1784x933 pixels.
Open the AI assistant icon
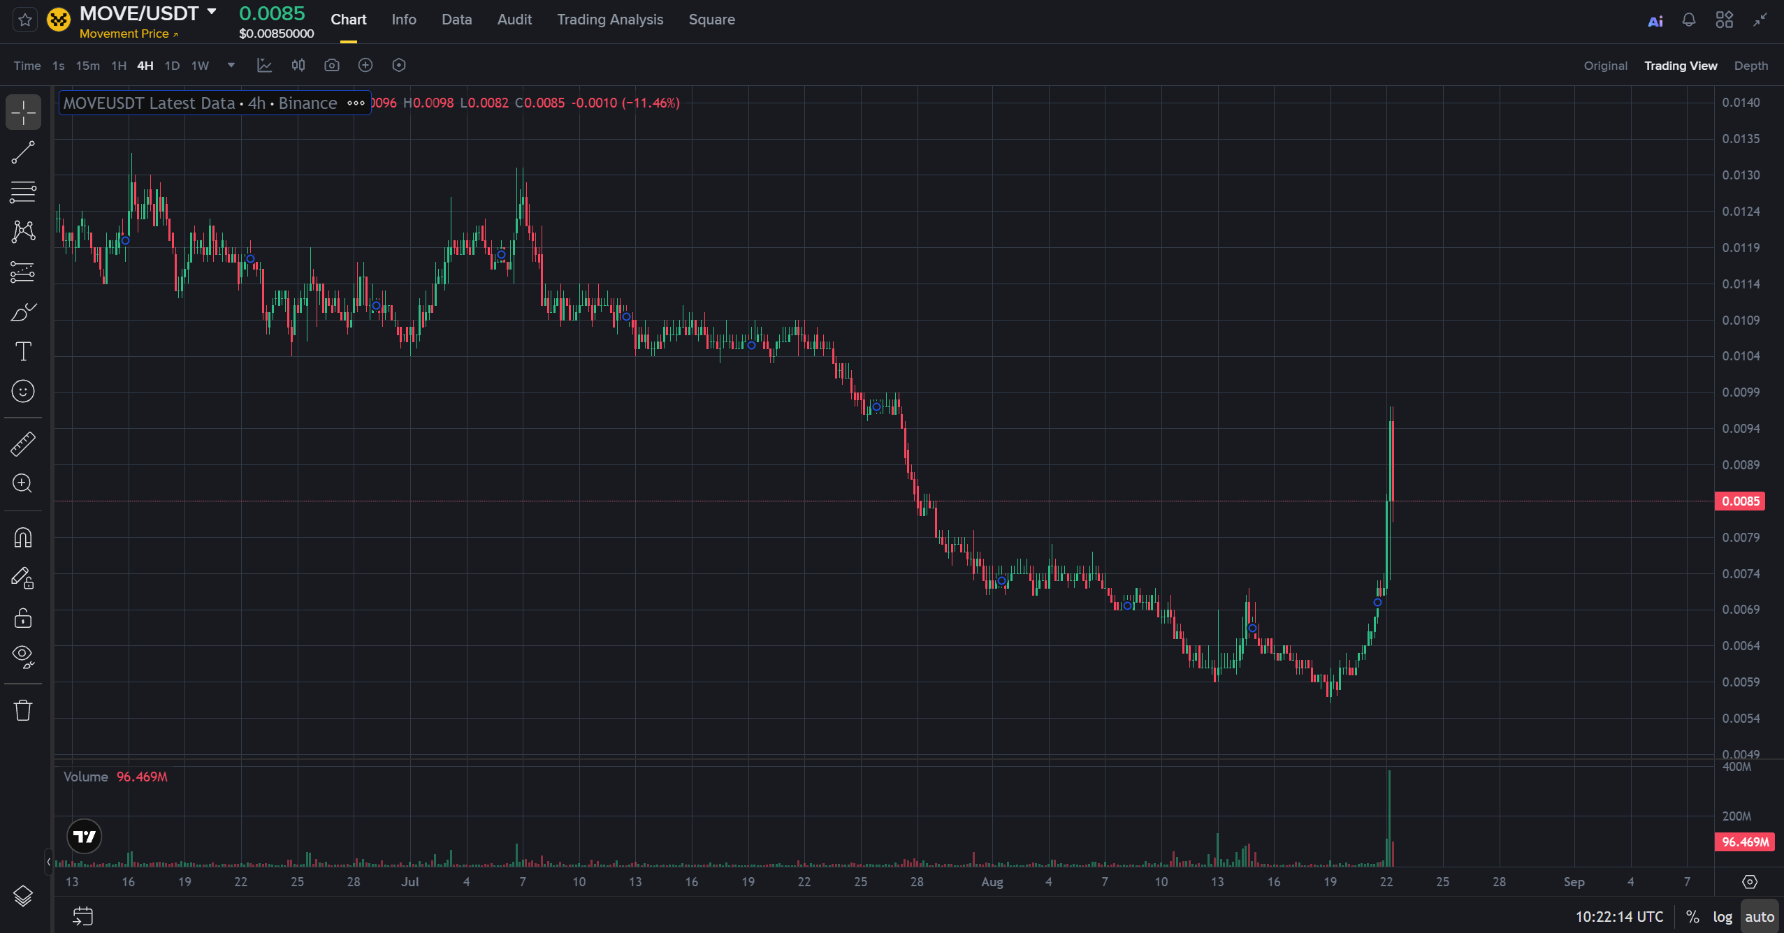[x=1655, y=21]
